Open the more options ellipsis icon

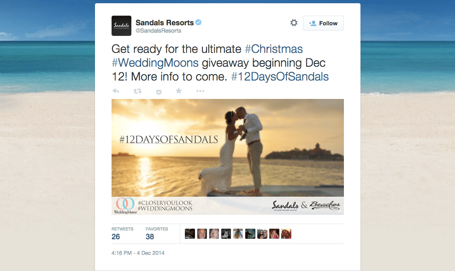(x=200, y=91)
